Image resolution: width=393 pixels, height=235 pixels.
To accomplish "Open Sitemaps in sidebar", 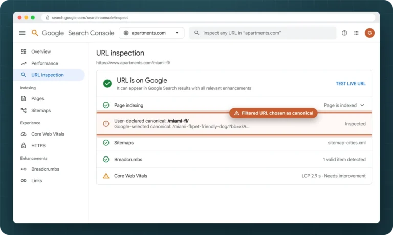I will coord(41,110).
